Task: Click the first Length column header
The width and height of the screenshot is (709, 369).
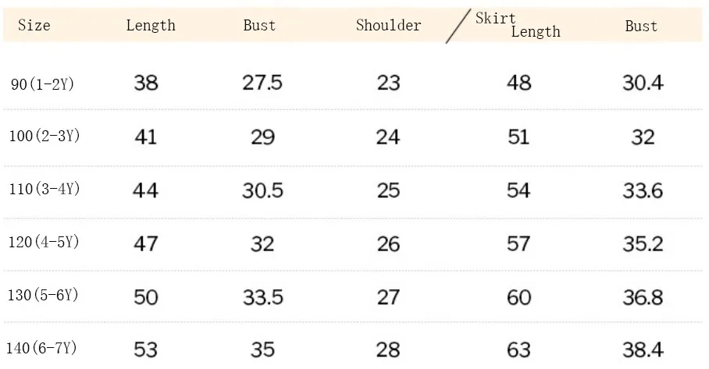Action: click(x=151, y=25)
